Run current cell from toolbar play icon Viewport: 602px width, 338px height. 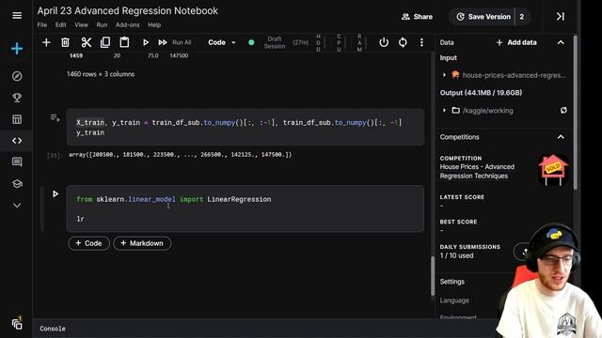(146, 42)
